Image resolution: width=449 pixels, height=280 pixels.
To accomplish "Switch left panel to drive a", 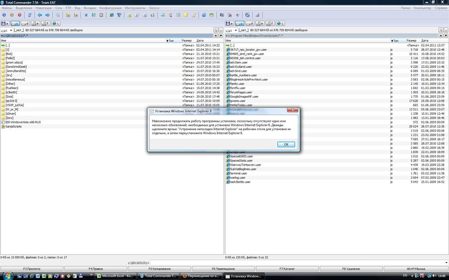I will [x=5, y=24].
